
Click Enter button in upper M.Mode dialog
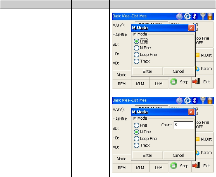(147, 71)
